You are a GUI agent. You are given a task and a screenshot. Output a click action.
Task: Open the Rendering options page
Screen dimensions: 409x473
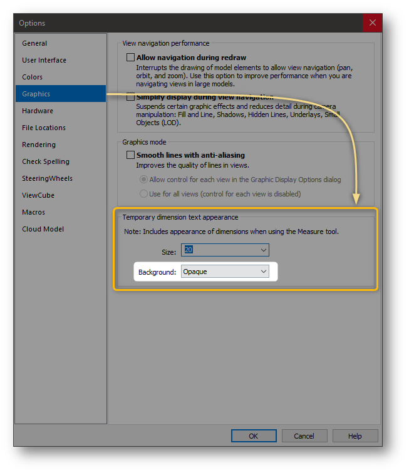pos(61,145)
